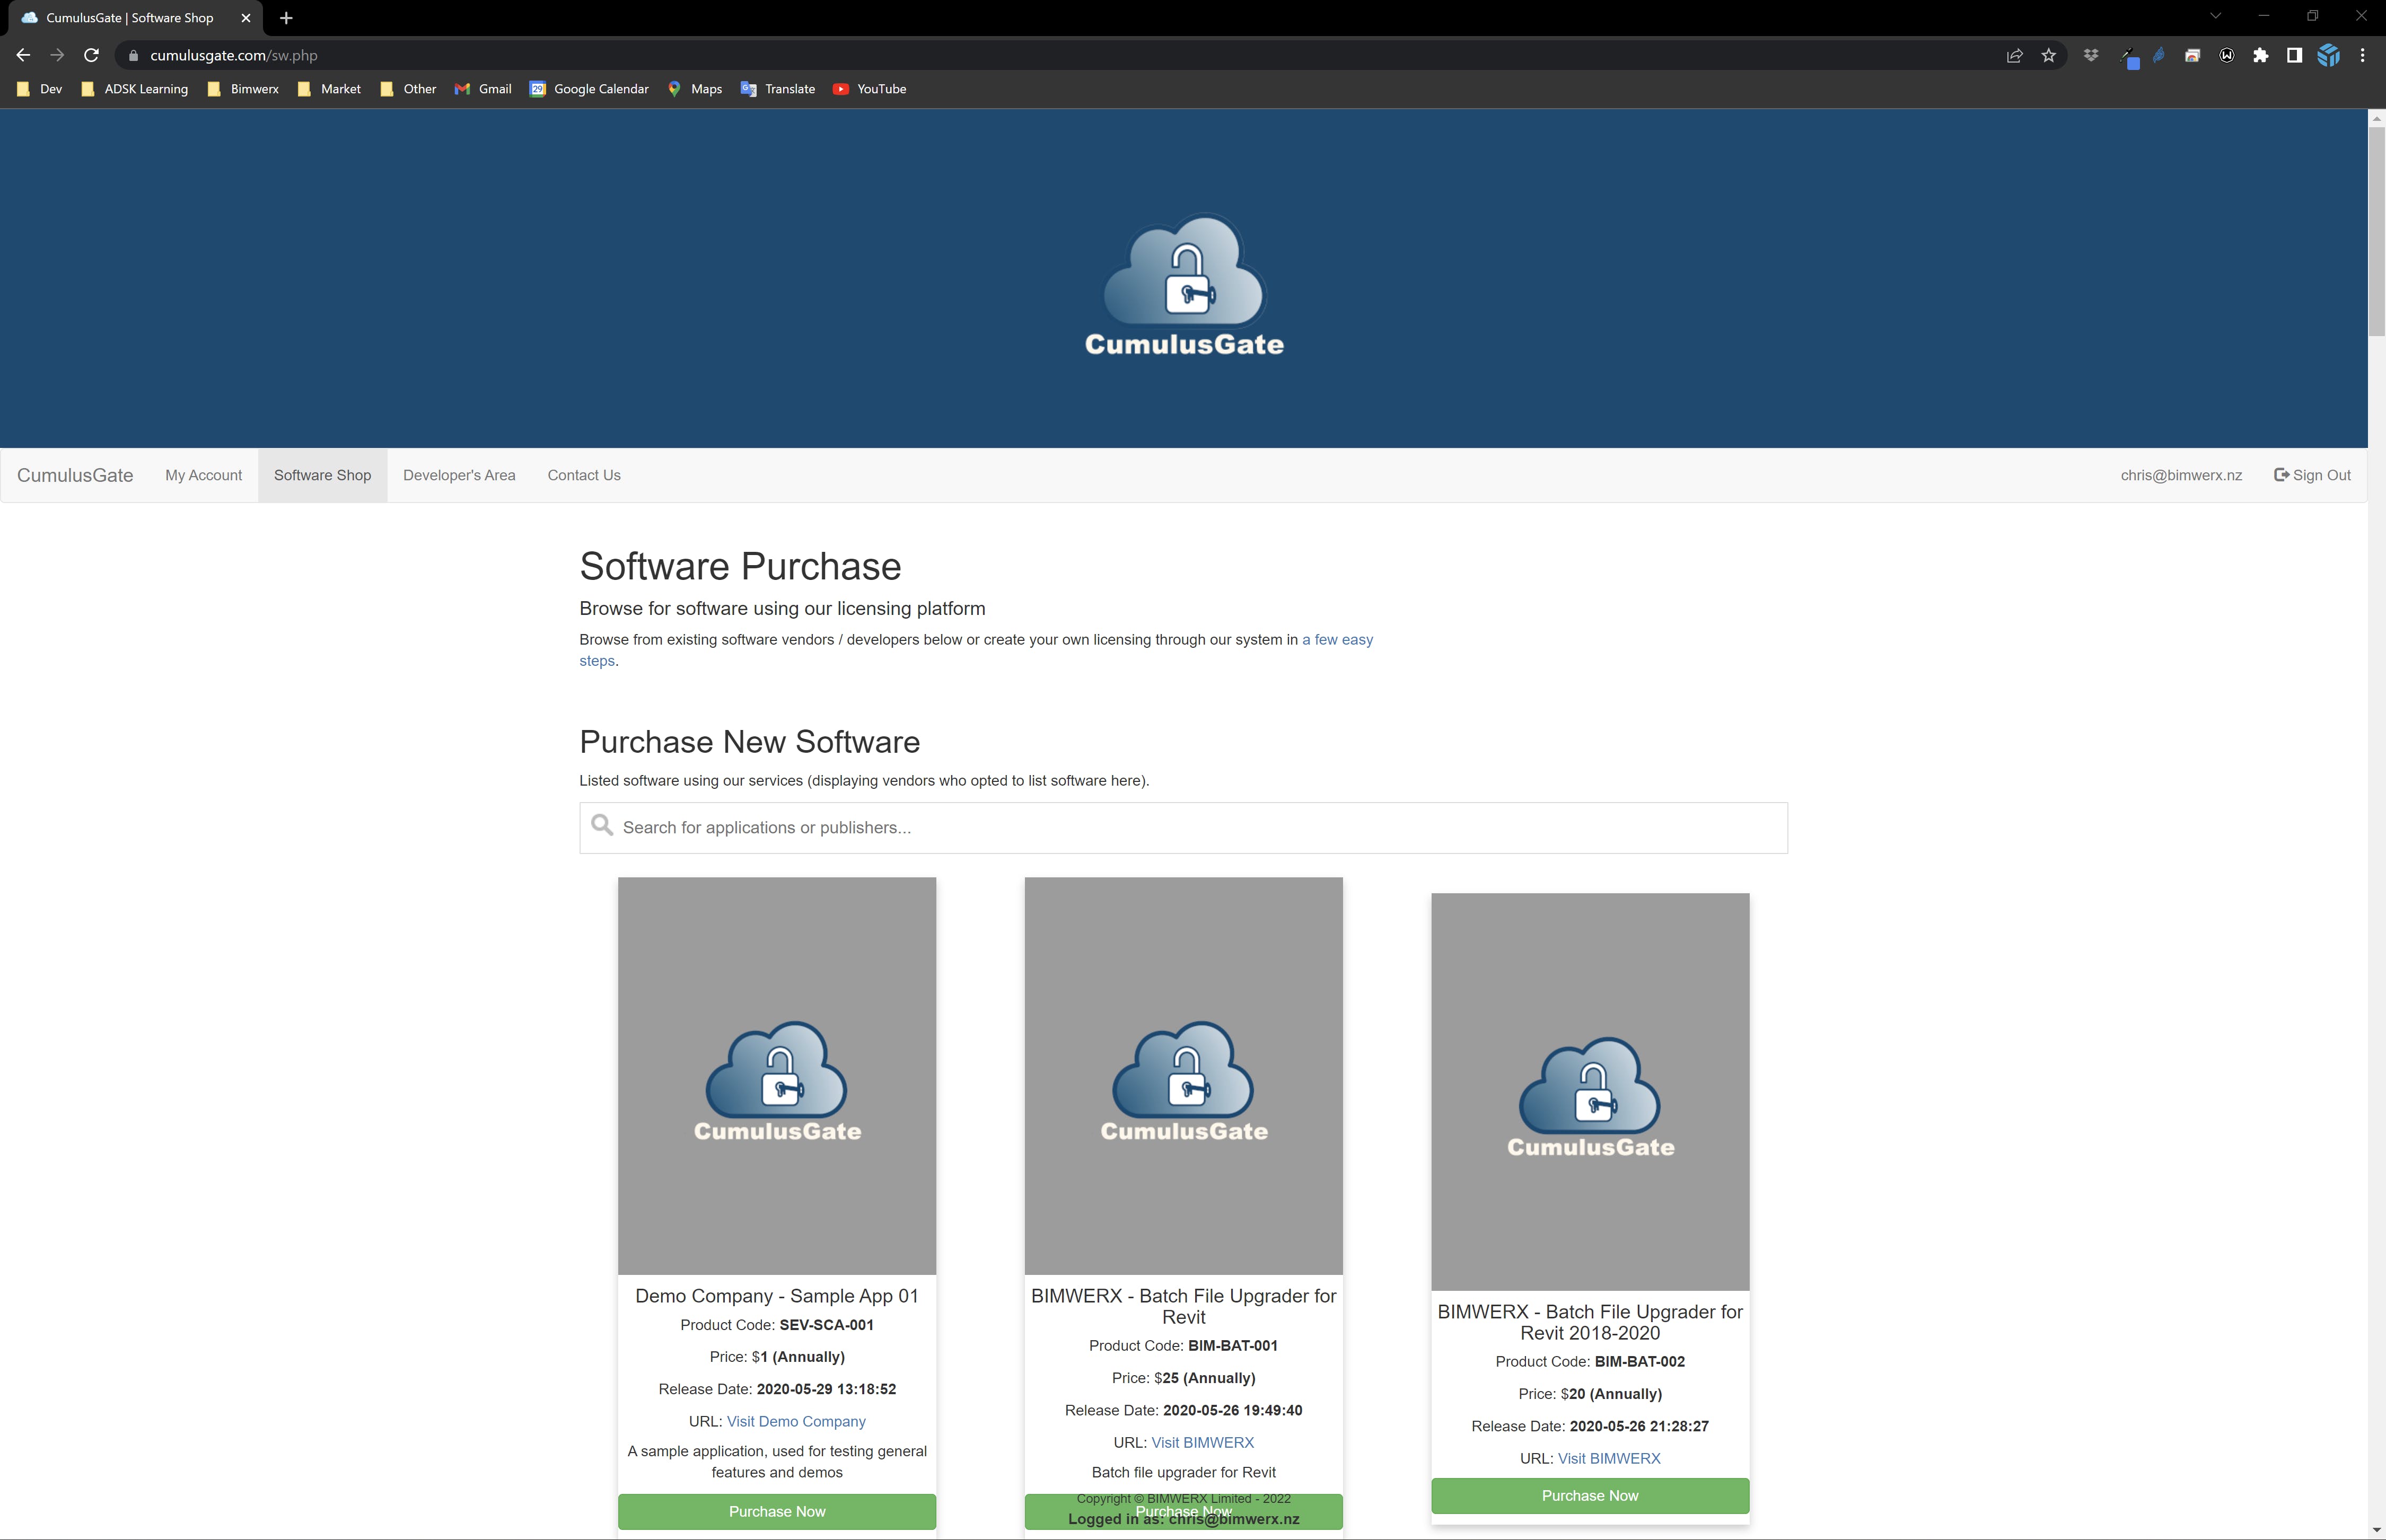
Task: Go back to the previous page
Action: (23, 55)
